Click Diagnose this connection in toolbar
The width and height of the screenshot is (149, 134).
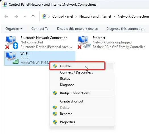pyautogui.click(x=125, y=29)
